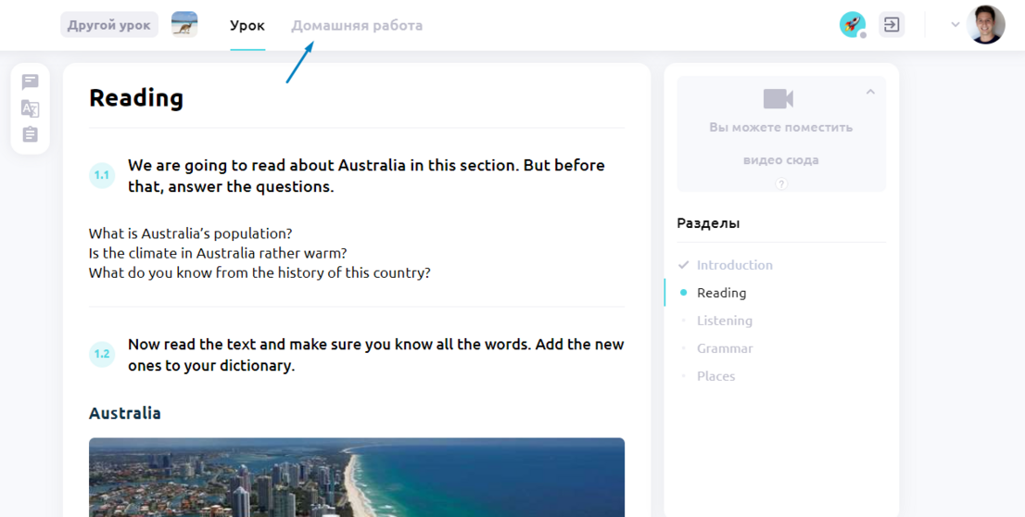The image size is (1025, 517).
Task: Click the exit lesson icon
Action: tap(892, 25)
